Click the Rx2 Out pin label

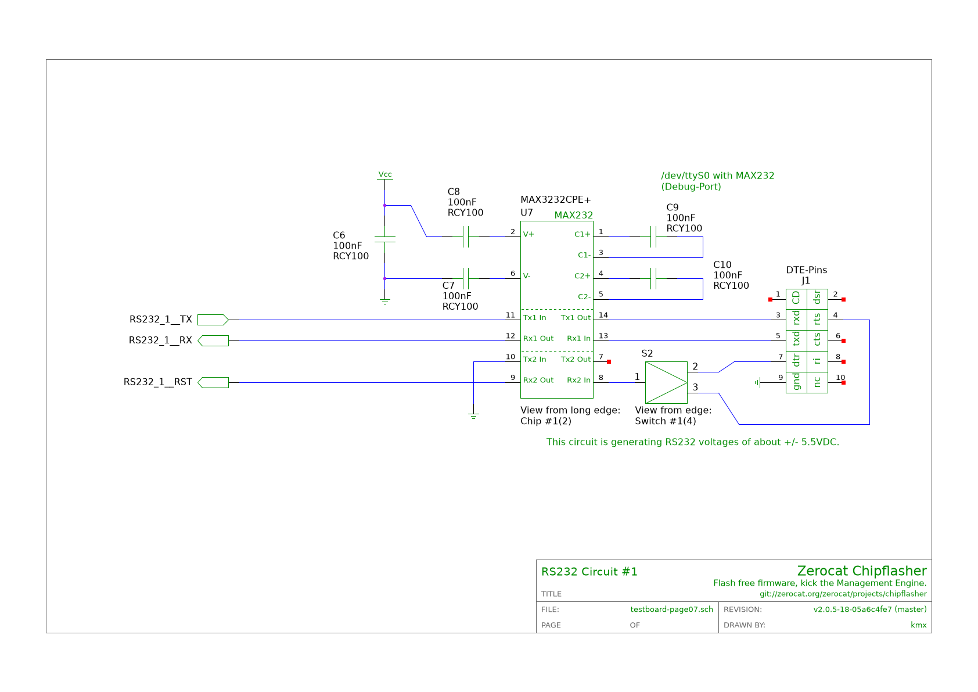(x=538, y=380)
